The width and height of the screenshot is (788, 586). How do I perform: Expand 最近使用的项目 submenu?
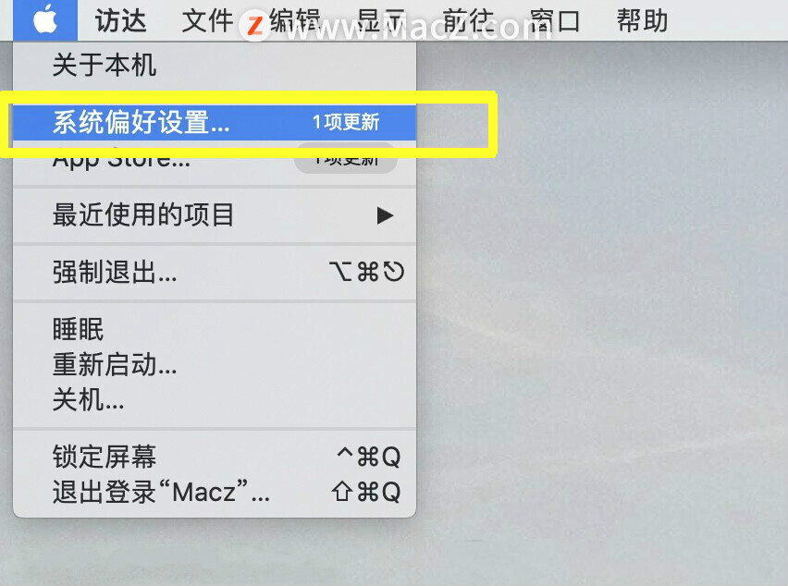(x=215, y=215)
